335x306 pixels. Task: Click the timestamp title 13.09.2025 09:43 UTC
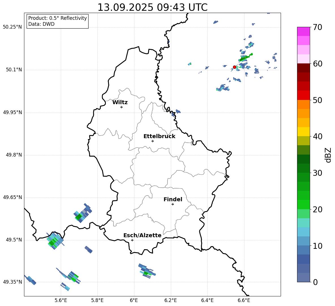pyautogui.click(x=152, y=7)
